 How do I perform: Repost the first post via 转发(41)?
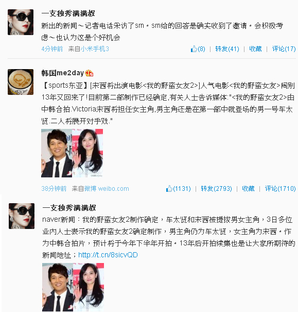pyautogui.click(x=227, y=49)
